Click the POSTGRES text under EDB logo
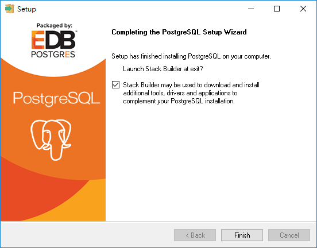Image resolution: width=317 pixels, height=248 pixels. pyautogui.click(x=53, y=55)
